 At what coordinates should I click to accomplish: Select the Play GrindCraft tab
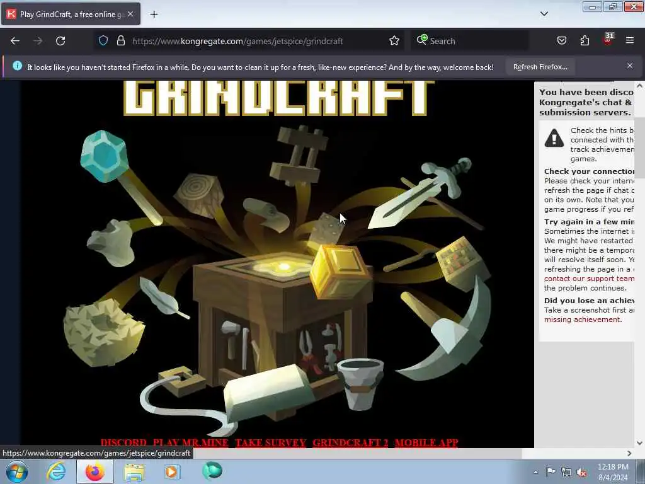click(x=71, y=14)
